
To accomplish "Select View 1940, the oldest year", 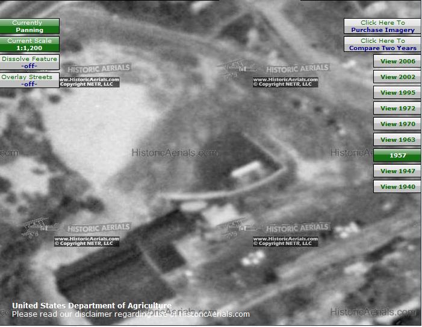I will pyautogui.click(x=397, y=187).
